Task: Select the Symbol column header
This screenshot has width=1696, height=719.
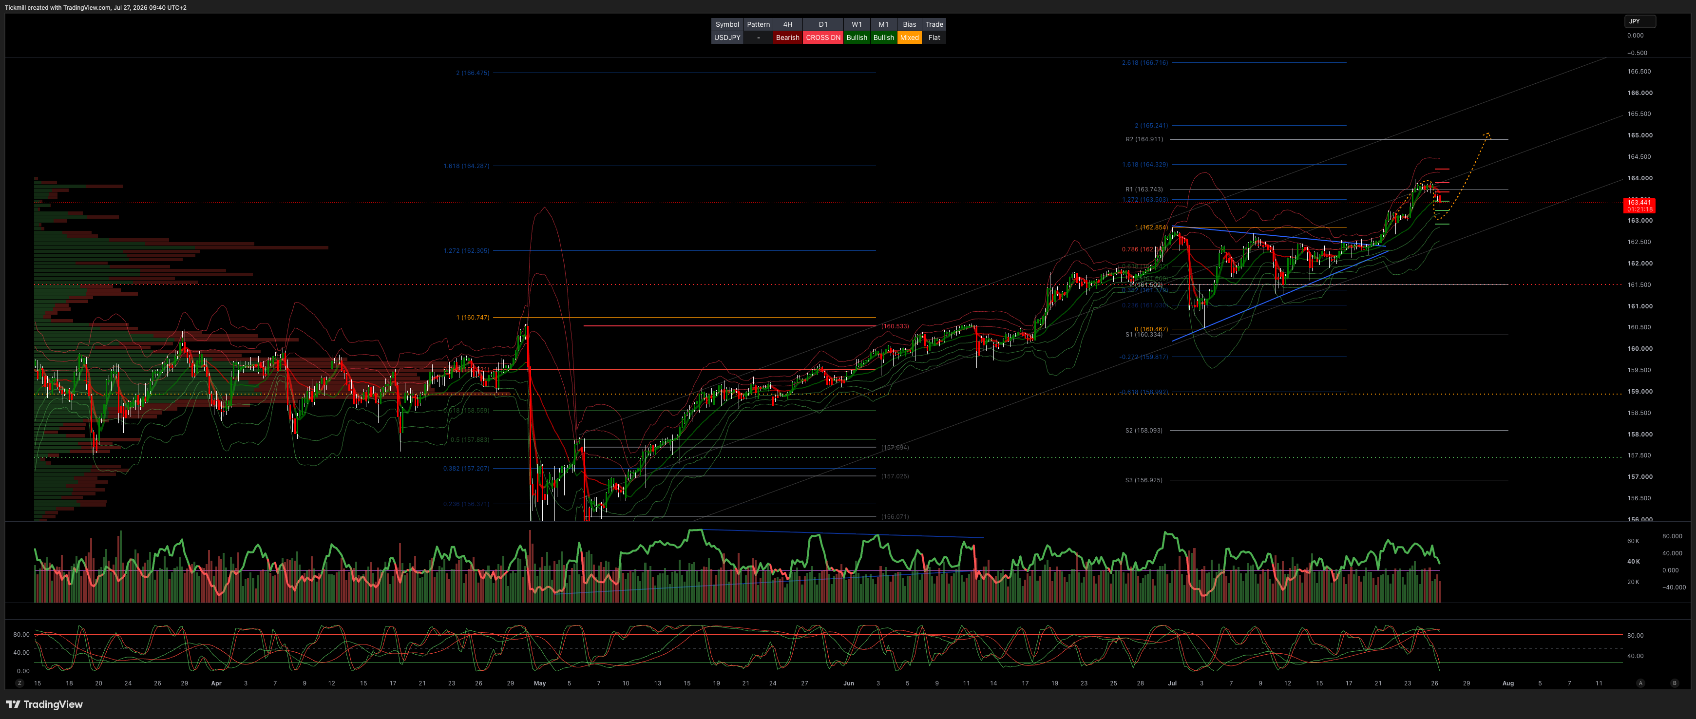Action: click(x=727, y=24)
